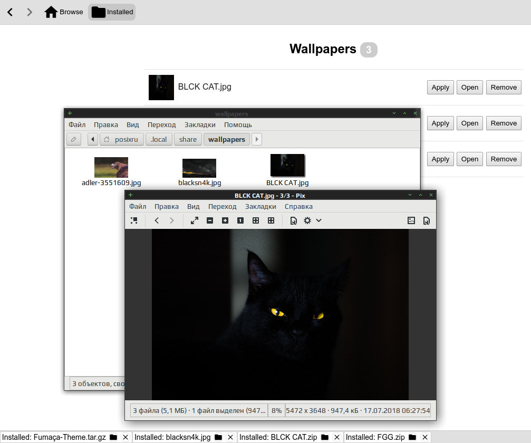Image resolution: width=531 pixels, height=443 pixels.
Task: Go to previous image in Pix
Action: (157, 220)
